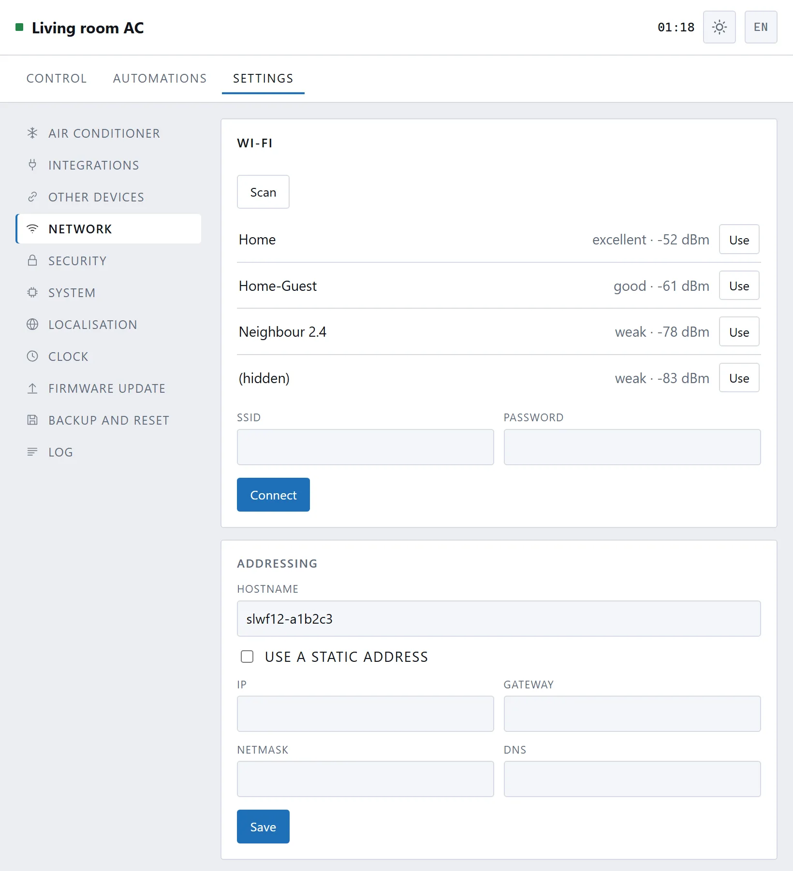Image resolution: width=793 pixels, height=871 pixels.
Task: Click the Addressing section heading
Action: [x=277, y=563]
